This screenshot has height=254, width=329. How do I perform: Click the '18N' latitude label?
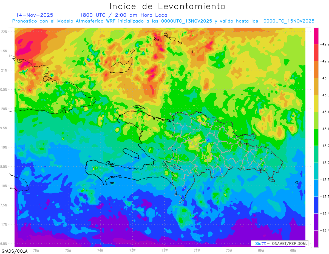[5, 186]
